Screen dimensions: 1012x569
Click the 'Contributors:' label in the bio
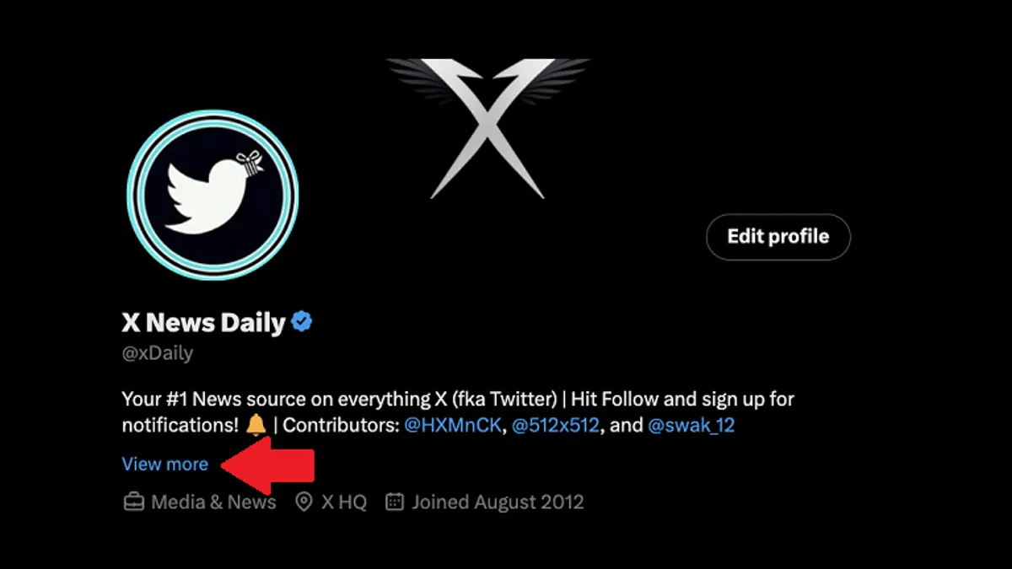[x=341, y=426]
